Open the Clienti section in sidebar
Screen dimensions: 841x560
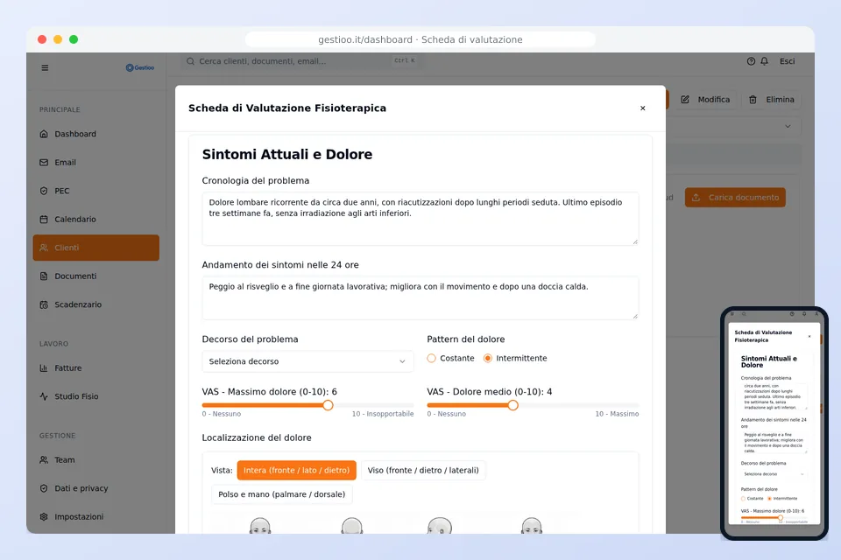click(x=96, y=248)
